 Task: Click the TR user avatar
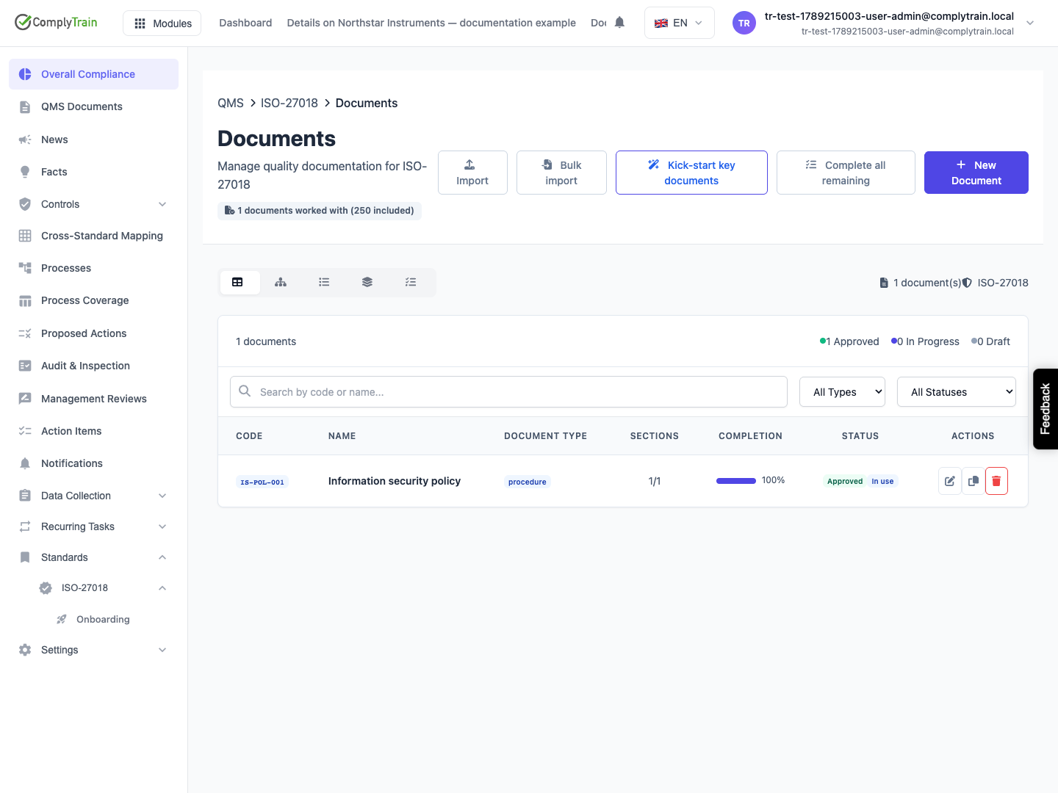tap(744, 23)
